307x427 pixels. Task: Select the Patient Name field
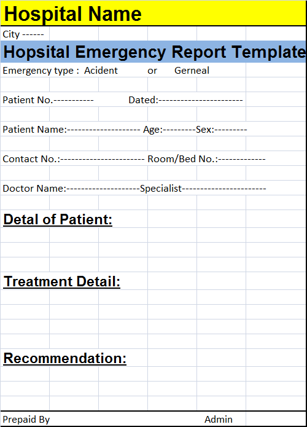click(x=72, y=130)
